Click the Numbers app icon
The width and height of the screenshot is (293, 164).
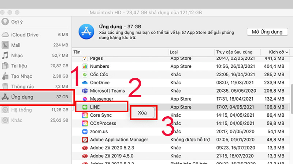[x=85, y=66]
